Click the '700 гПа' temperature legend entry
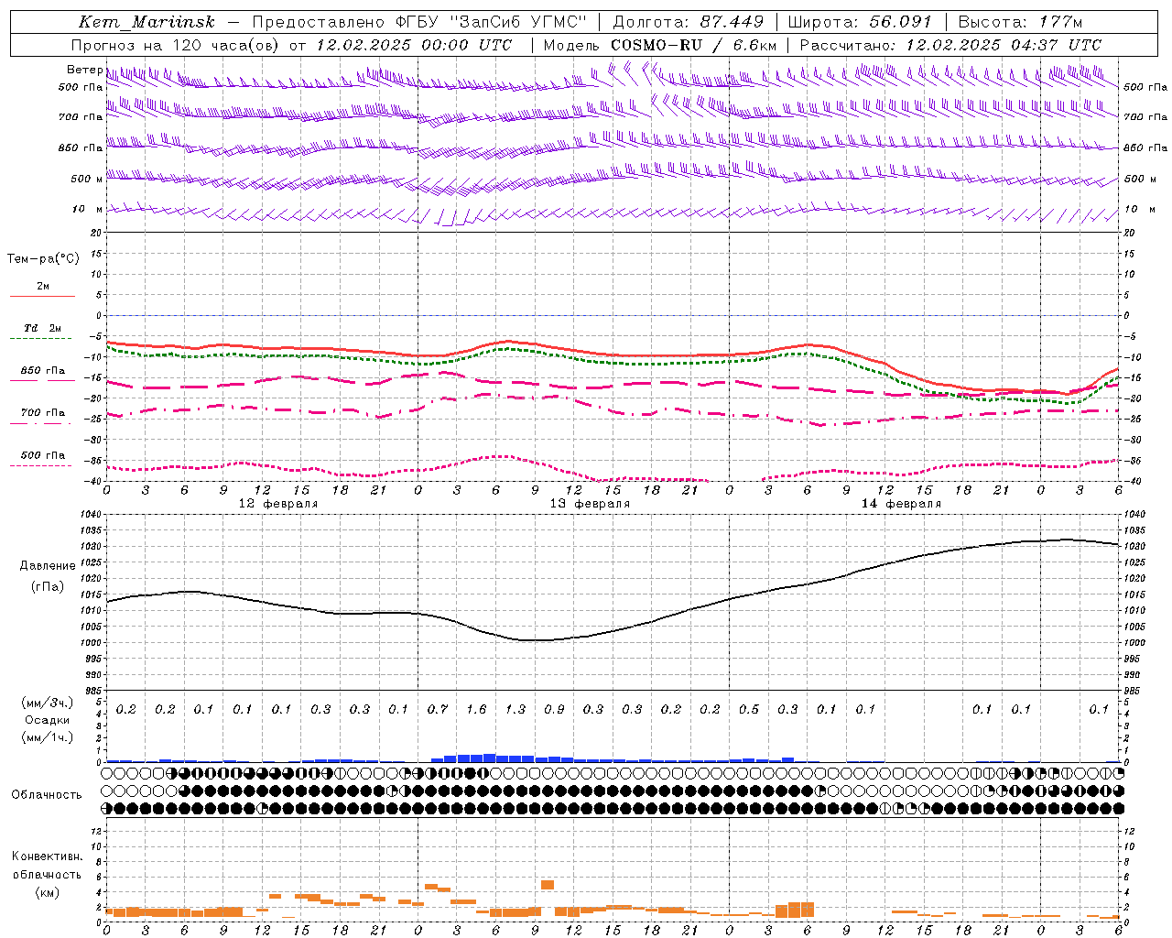1172x938 pixels. pyautogui.click(x=43, y=412)
